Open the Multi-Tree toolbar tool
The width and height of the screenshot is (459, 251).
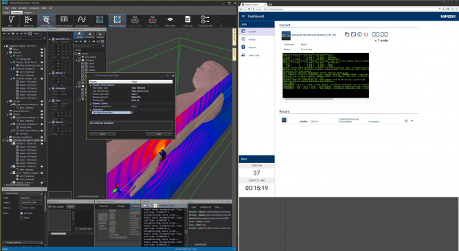coord(29,21)
